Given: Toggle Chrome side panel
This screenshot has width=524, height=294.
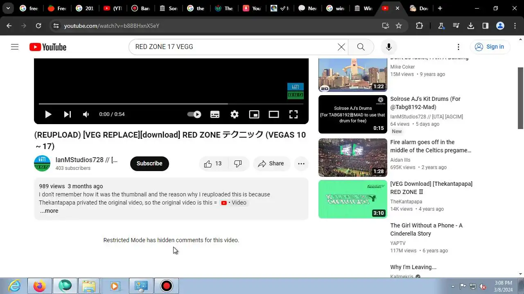Looking at the screenshot, I should click(486, 26).
